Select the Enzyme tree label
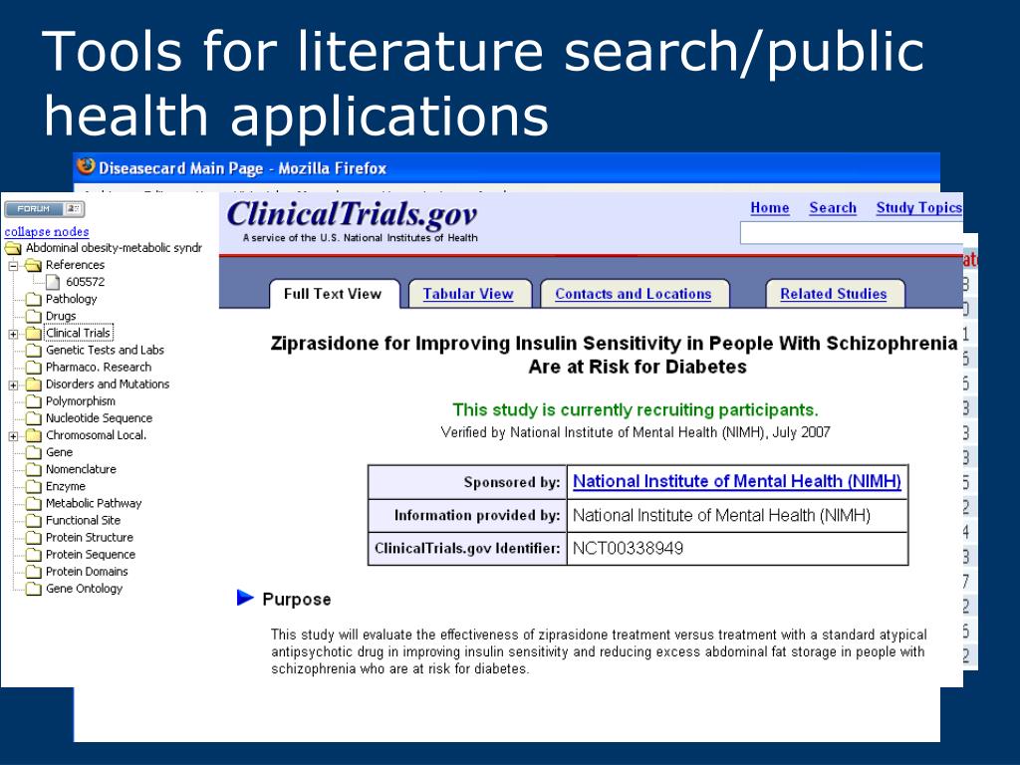 click(65, 486)
